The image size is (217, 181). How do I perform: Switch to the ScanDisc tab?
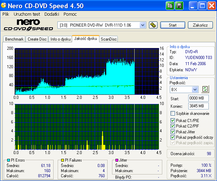pos(109,39)
